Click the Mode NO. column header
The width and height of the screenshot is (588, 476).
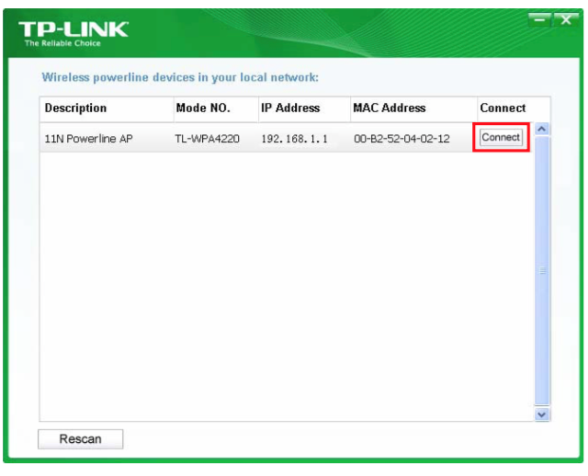click(x=202, y=108)
